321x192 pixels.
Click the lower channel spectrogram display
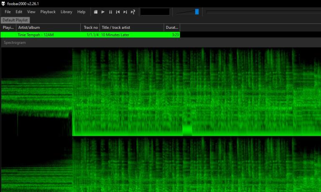pyautogui.click(x=161, y=164)
